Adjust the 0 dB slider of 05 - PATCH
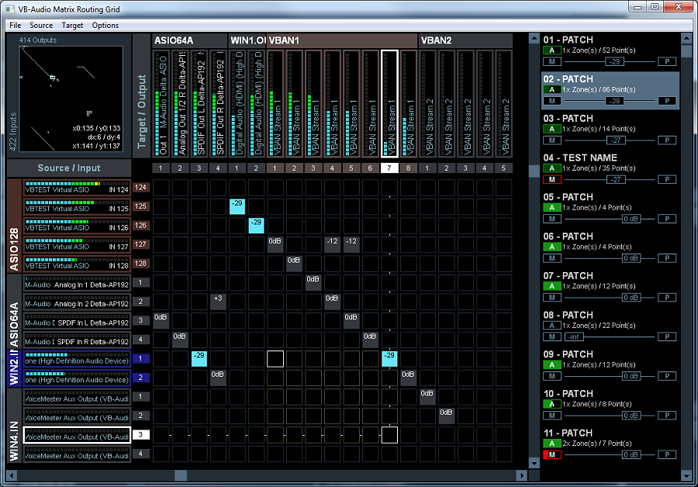This screenshot has height=487, width=698. tap(631, 219)
